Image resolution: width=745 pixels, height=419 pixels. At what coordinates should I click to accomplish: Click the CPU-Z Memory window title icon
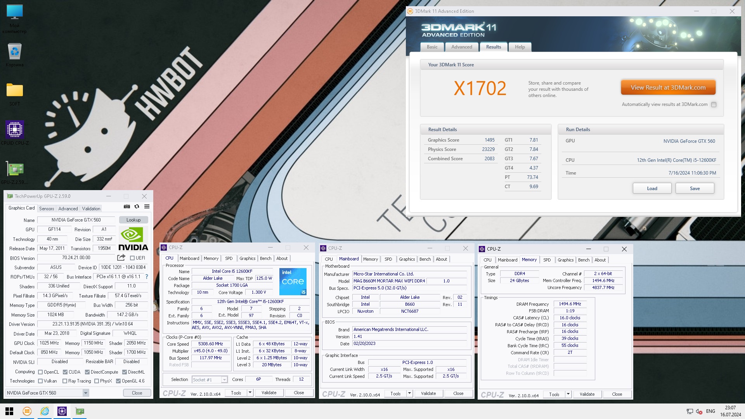tap(482, 249)
